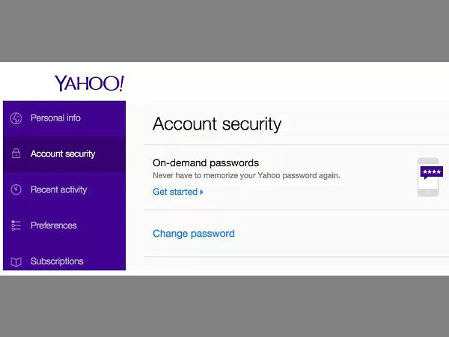
Task: Click the Account security lock icon
Action: click(x=16, y=154)
